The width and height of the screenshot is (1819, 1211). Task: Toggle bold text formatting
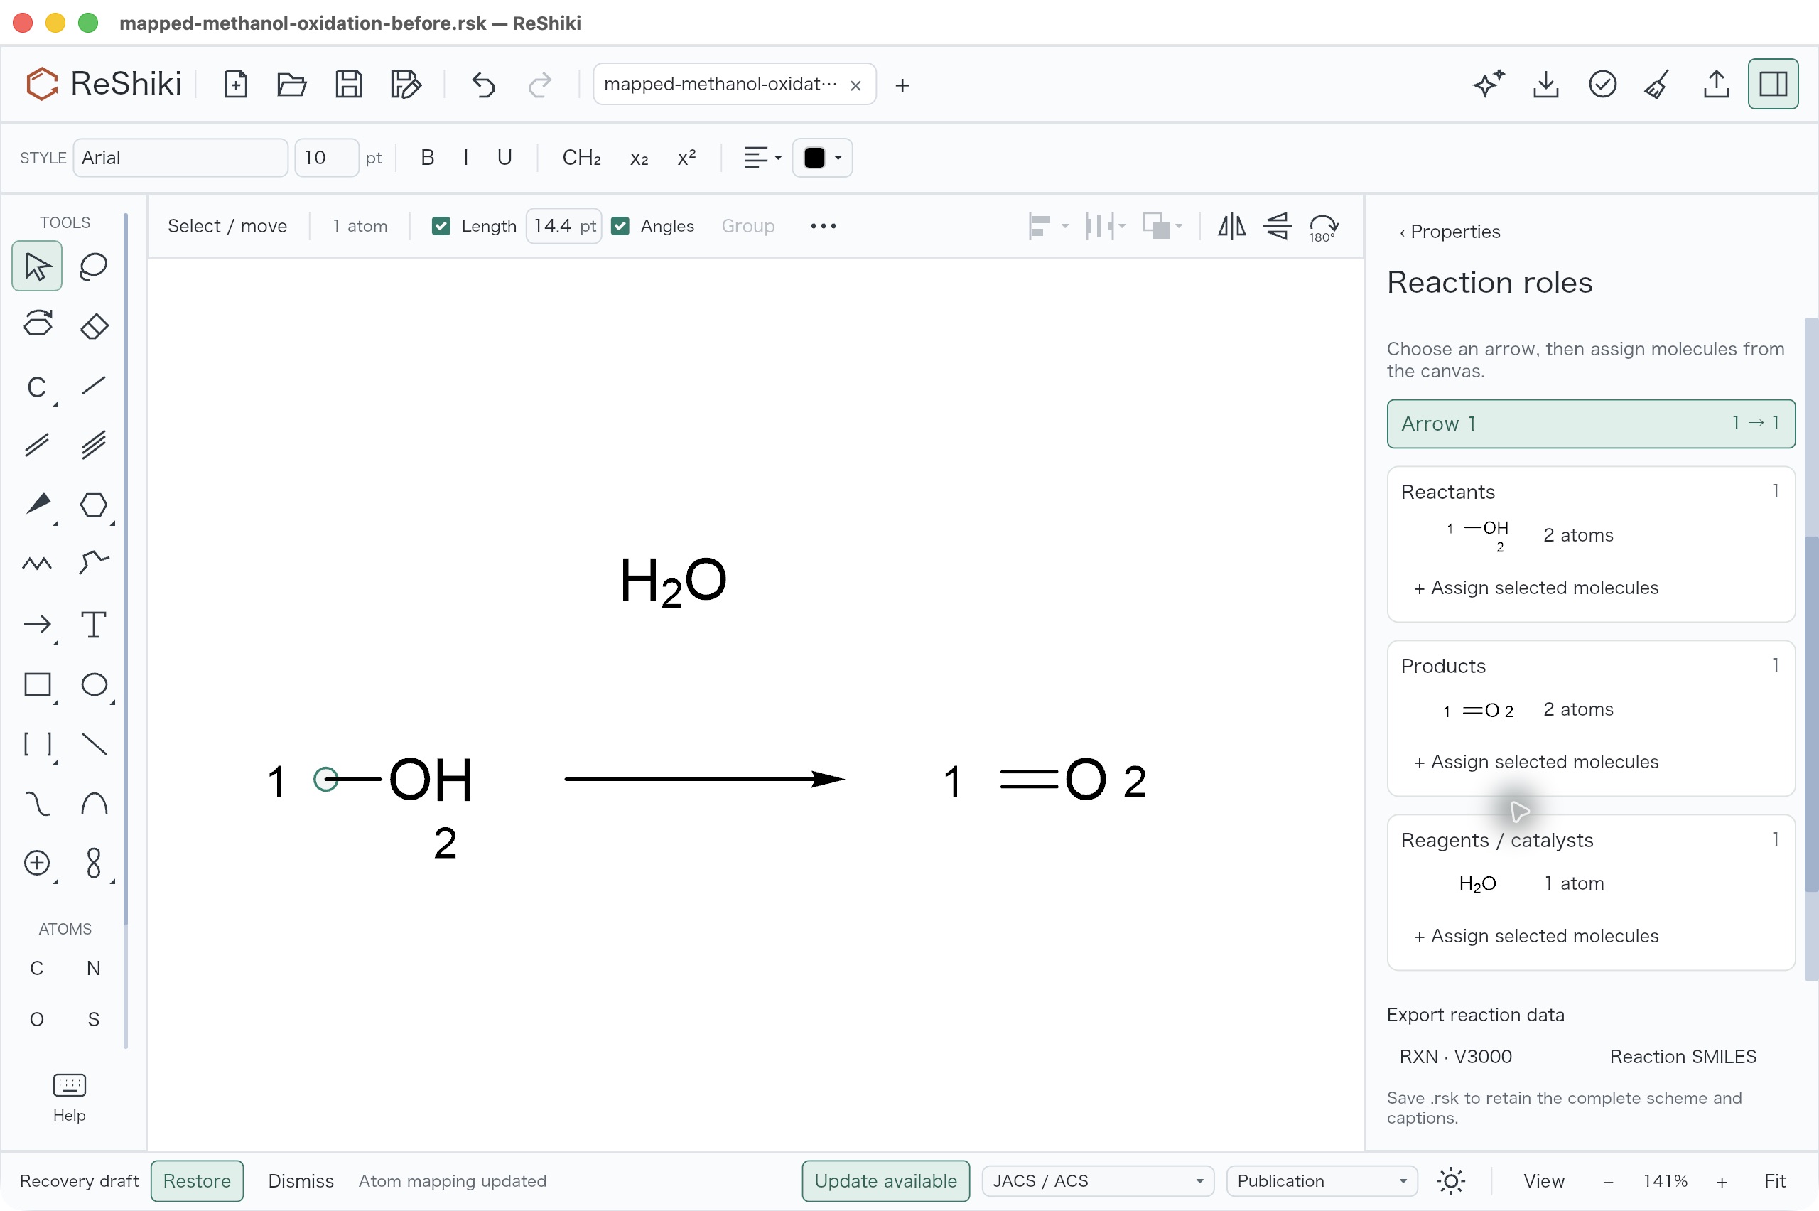(427, 158)
